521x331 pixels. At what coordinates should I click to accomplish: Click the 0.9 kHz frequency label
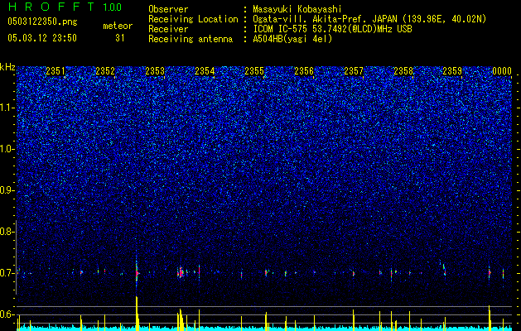pos(7,190)
